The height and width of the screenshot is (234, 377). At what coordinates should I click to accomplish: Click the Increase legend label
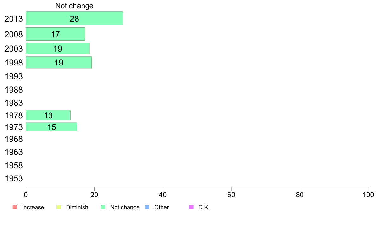33,207
